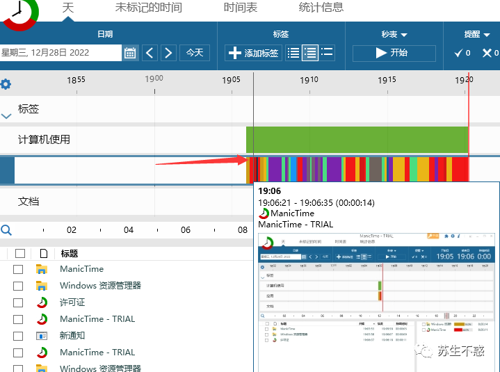The width and height of the screenshot is (500, 372).
Task: Click icon beside second ManicTime - TRIAL row
Action: (42, 353)
